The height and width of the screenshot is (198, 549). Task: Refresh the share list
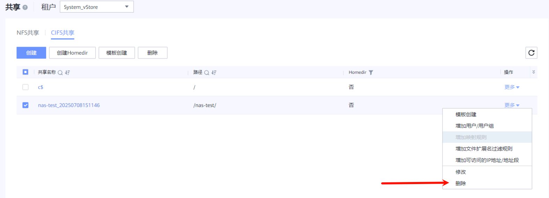coord(531,53)
